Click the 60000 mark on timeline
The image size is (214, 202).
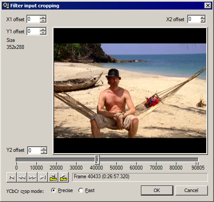tap(136, 168)
